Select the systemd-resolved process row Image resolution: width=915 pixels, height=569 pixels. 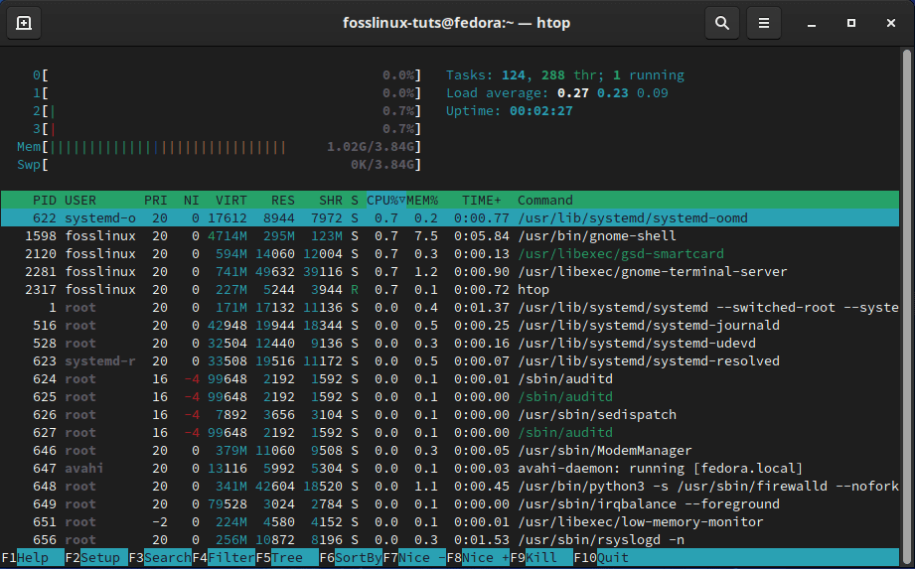click(450, 361)
